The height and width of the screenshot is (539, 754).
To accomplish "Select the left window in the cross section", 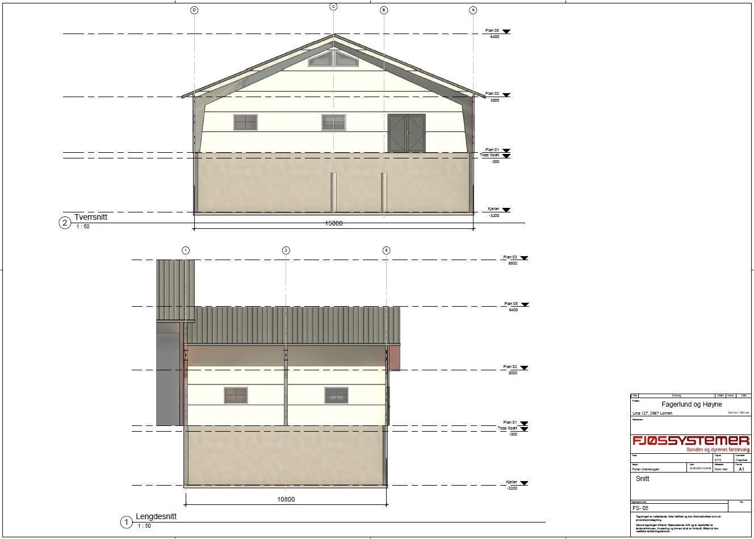I will tap(245, 122).
